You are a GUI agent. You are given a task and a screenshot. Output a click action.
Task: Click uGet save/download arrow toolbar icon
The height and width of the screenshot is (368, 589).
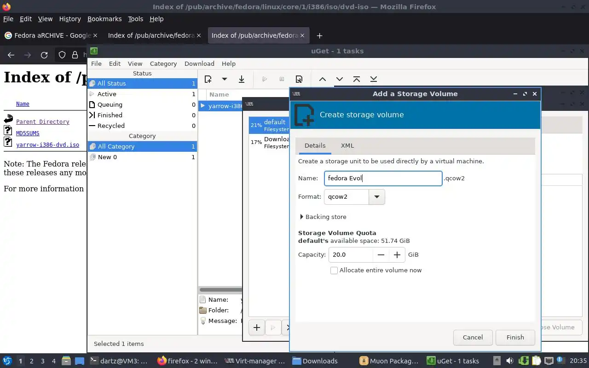pos(241,79)
